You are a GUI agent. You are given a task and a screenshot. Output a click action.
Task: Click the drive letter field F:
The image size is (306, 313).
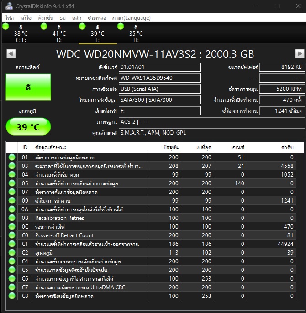click(x=160, y=111)
